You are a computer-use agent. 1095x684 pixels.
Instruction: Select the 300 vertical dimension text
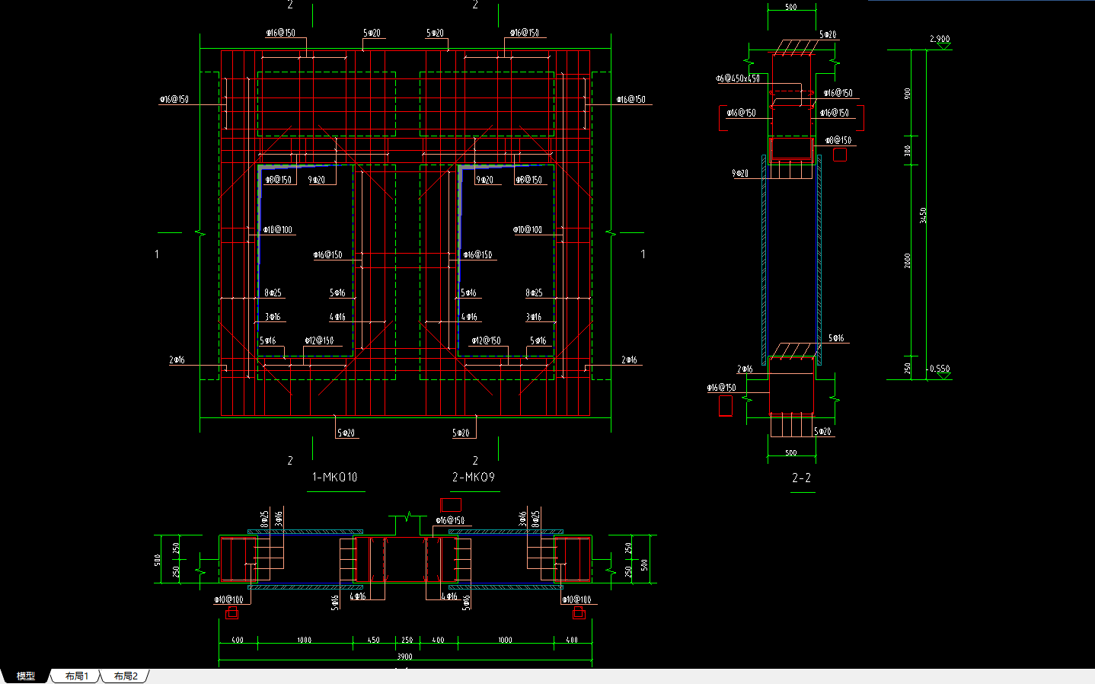[908, 151]
